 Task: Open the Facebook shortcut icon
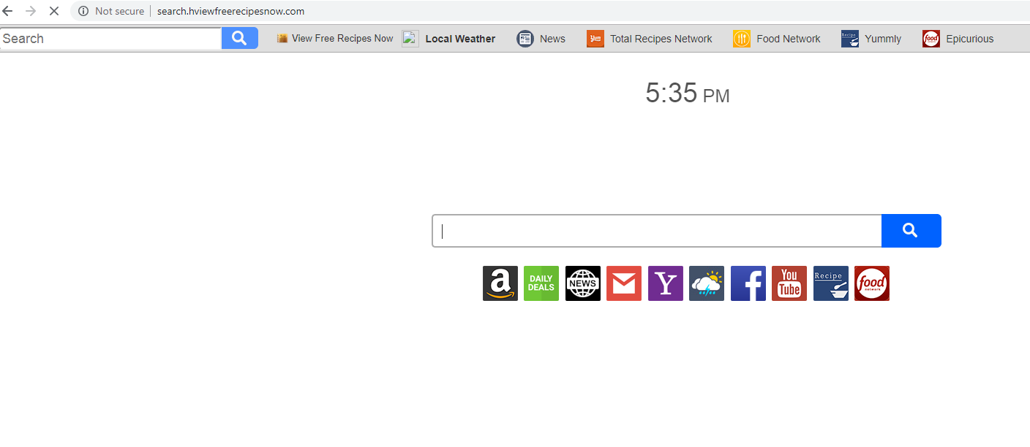point(748,283)
